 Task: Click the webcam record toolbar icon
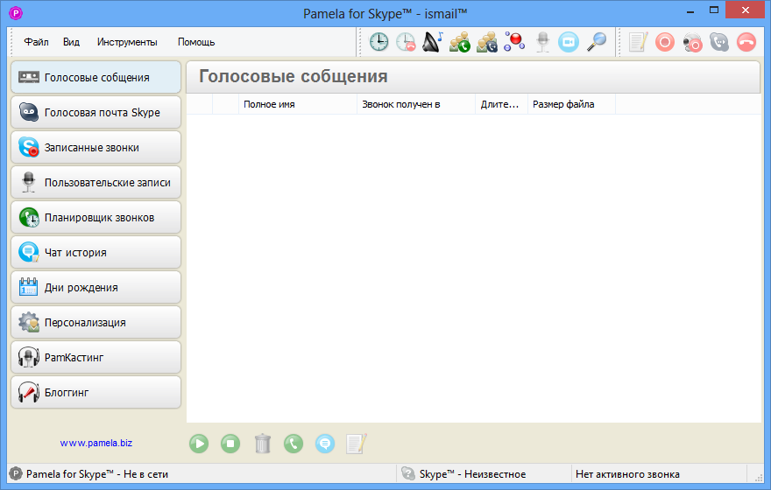tap(692, 42)
